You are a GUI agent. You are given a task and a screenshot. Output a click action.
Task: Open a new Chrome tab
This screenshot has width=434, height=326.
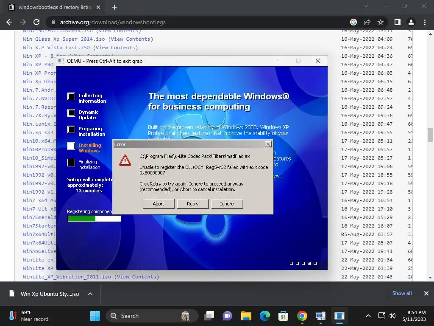click(114, 7)
